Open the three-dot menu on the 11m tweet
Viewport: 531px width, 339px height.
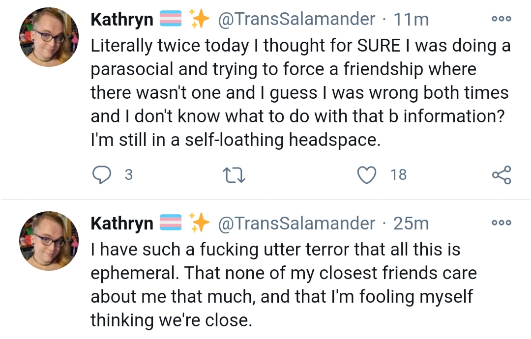[501, 19]
